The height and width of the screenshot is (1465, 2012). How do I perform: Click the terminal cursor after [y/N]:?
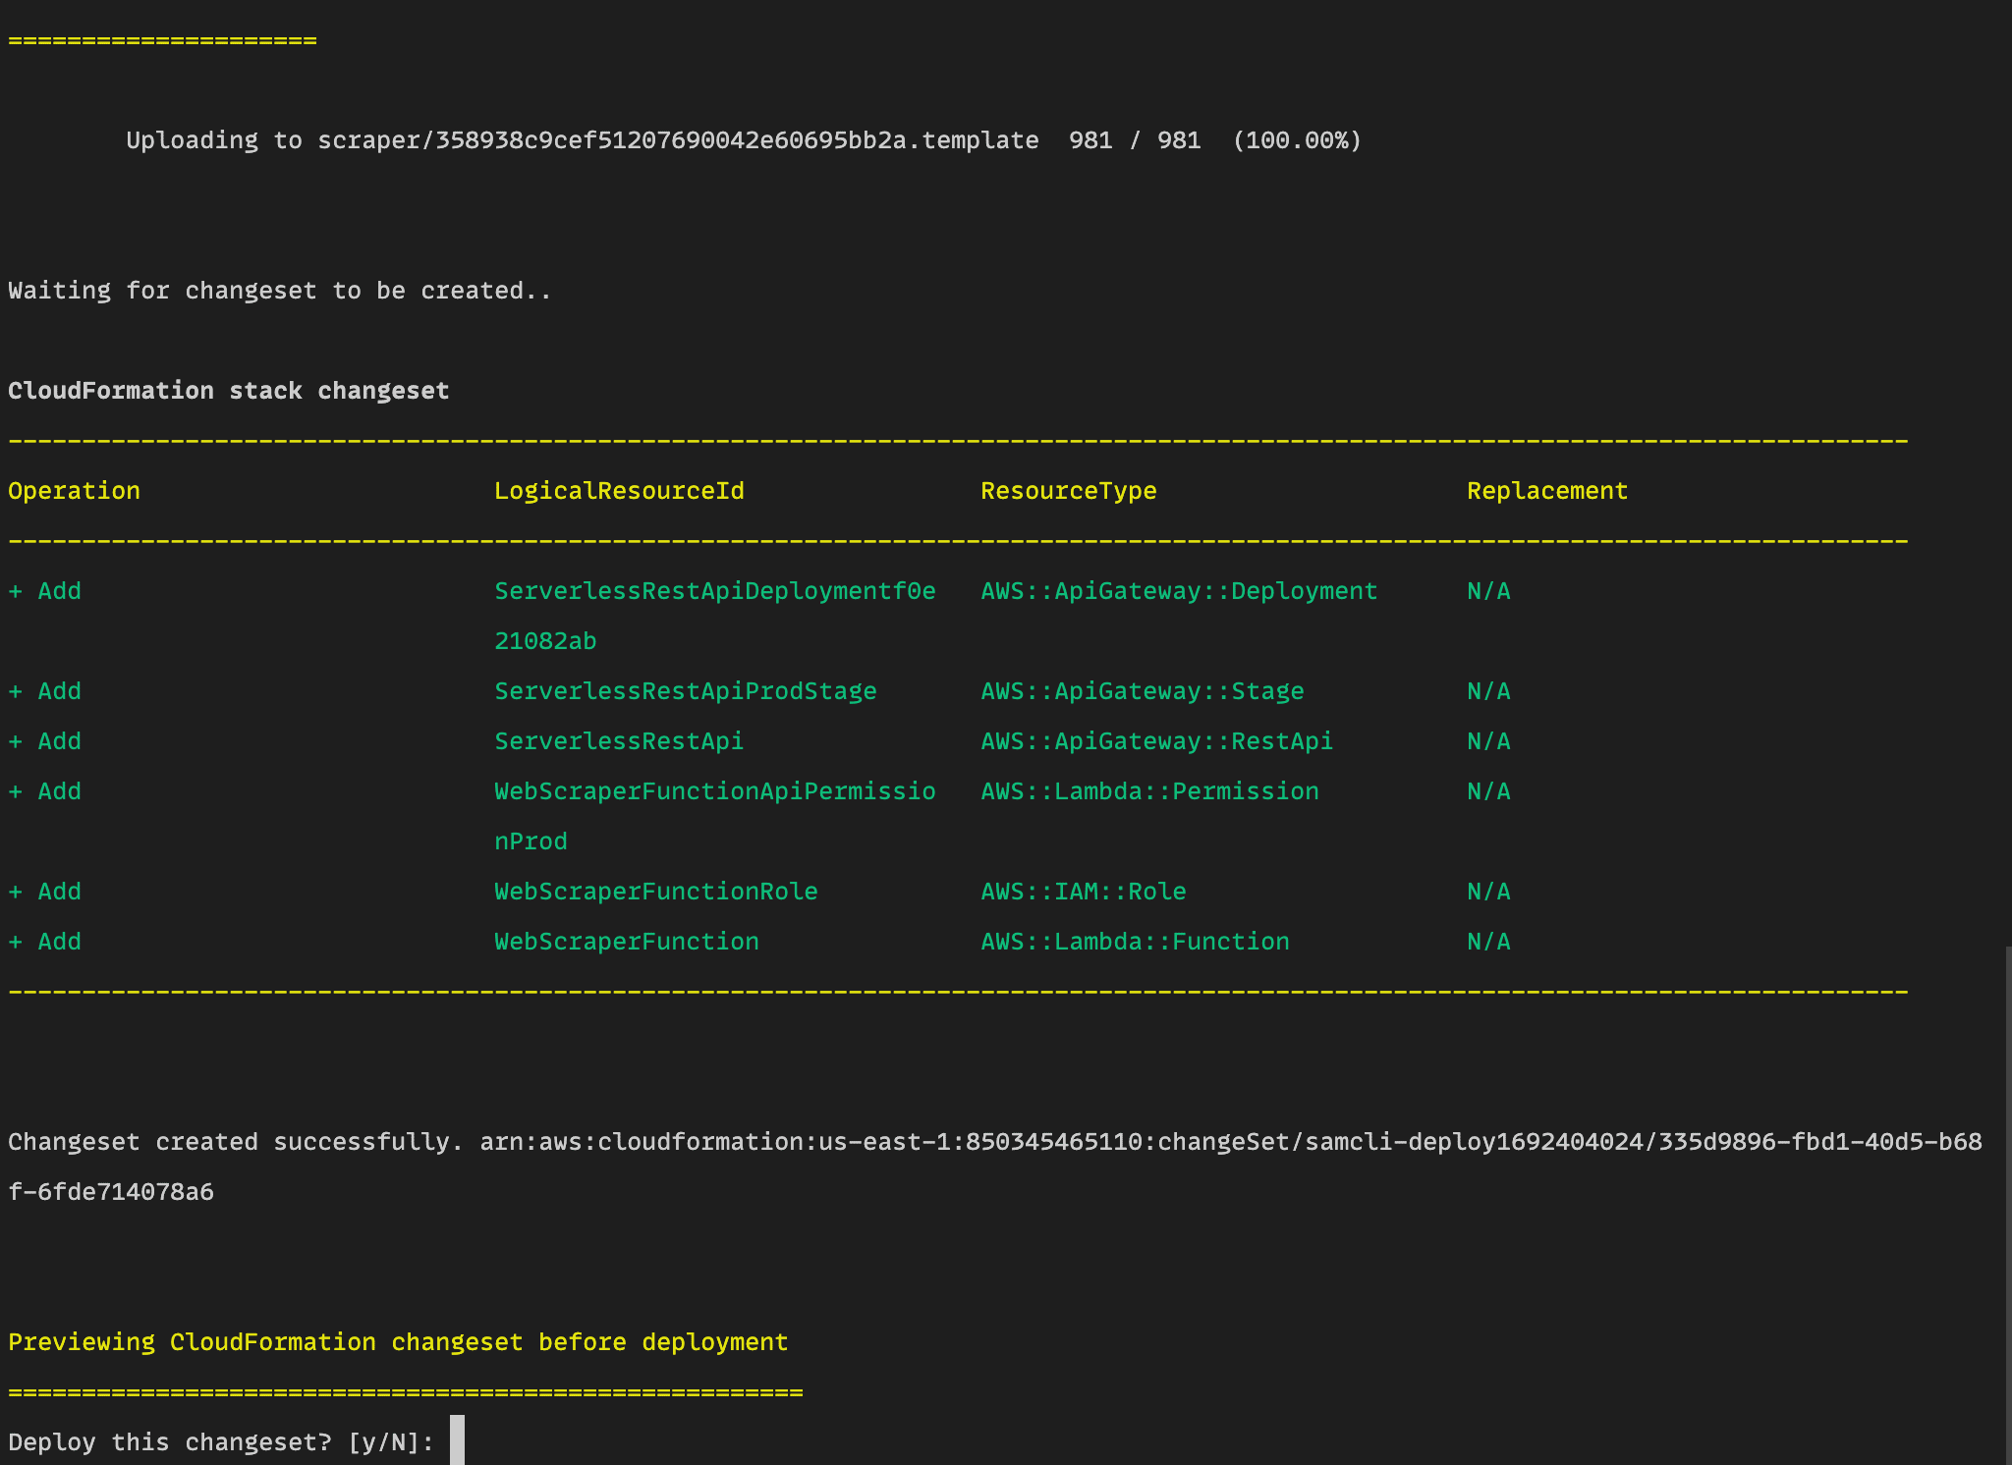tap(457, 1441)
